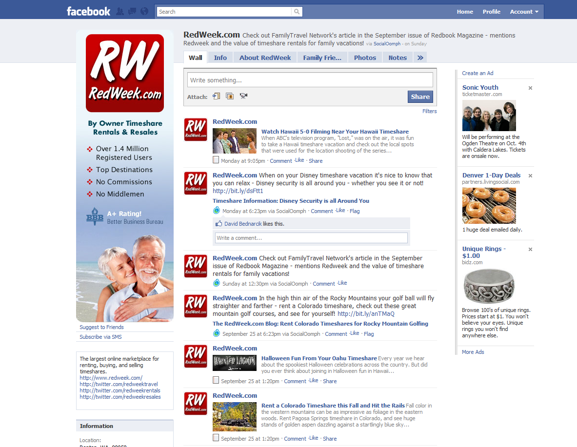The image size is (577, 447).
Task: Close the Unique Rings ad
Action: [x=530, y=249]
